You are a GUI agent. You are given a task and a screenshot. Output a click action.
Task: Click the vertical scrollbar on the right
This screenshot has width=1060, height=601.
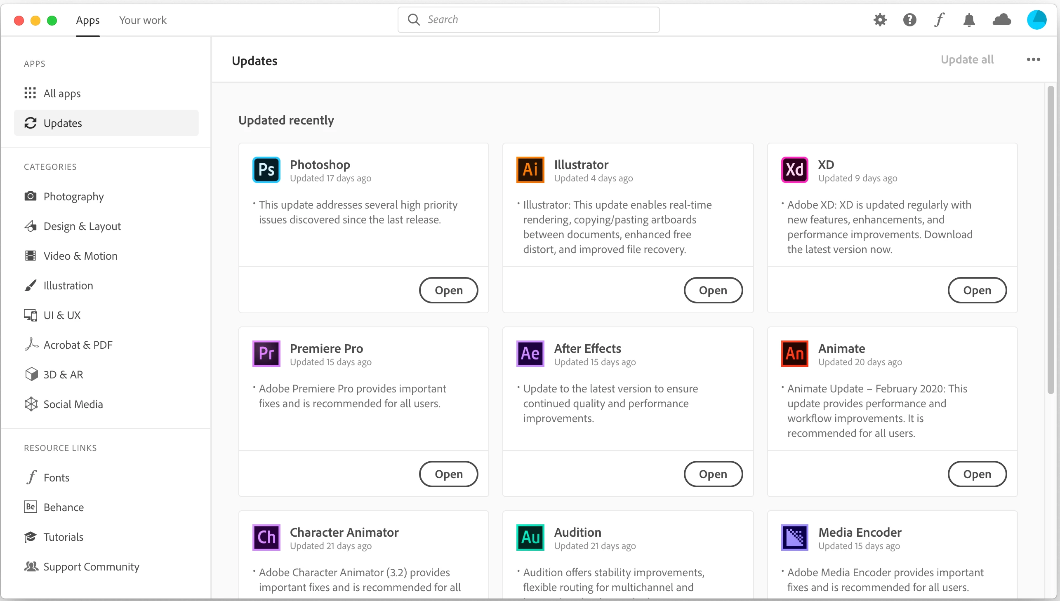click(1051, 239)
